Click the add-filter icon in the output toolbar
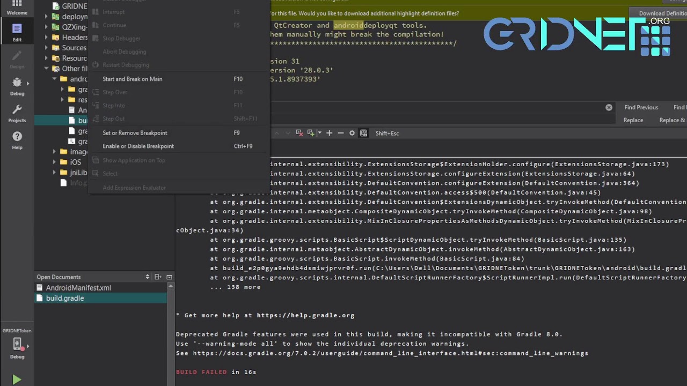 (x=310, y=133)
